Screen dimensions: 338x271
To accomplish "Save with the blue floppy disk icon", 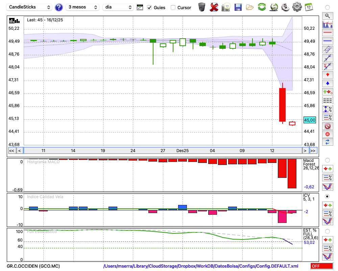I will [238, 7].
